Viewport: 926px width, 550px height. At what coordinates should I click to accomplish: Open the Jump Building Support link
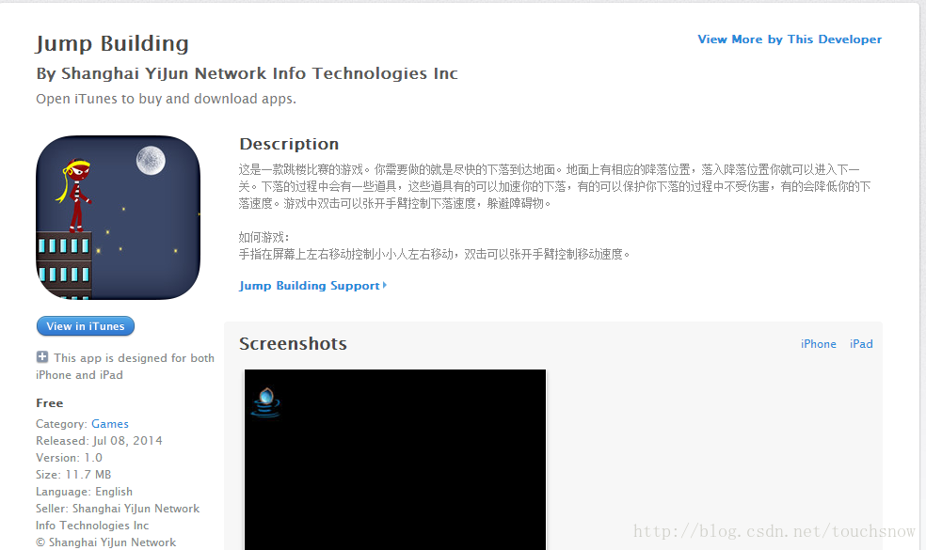(x=313, y=286)
